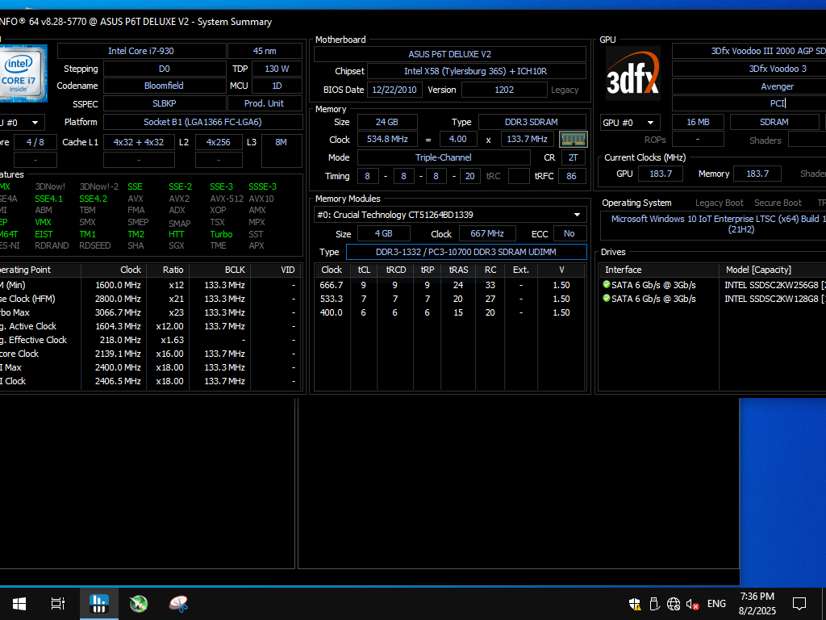
Task: Click the GPU clock 183.7 field
Action: pos(661,174)
